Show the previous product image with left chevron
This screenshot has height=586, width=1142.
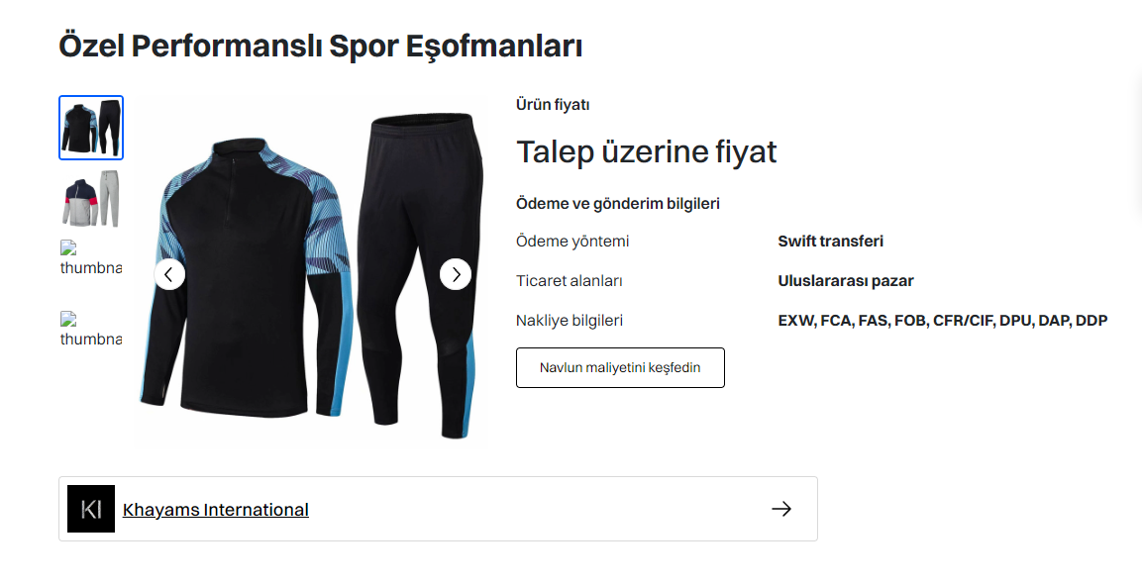pos(169,274)
